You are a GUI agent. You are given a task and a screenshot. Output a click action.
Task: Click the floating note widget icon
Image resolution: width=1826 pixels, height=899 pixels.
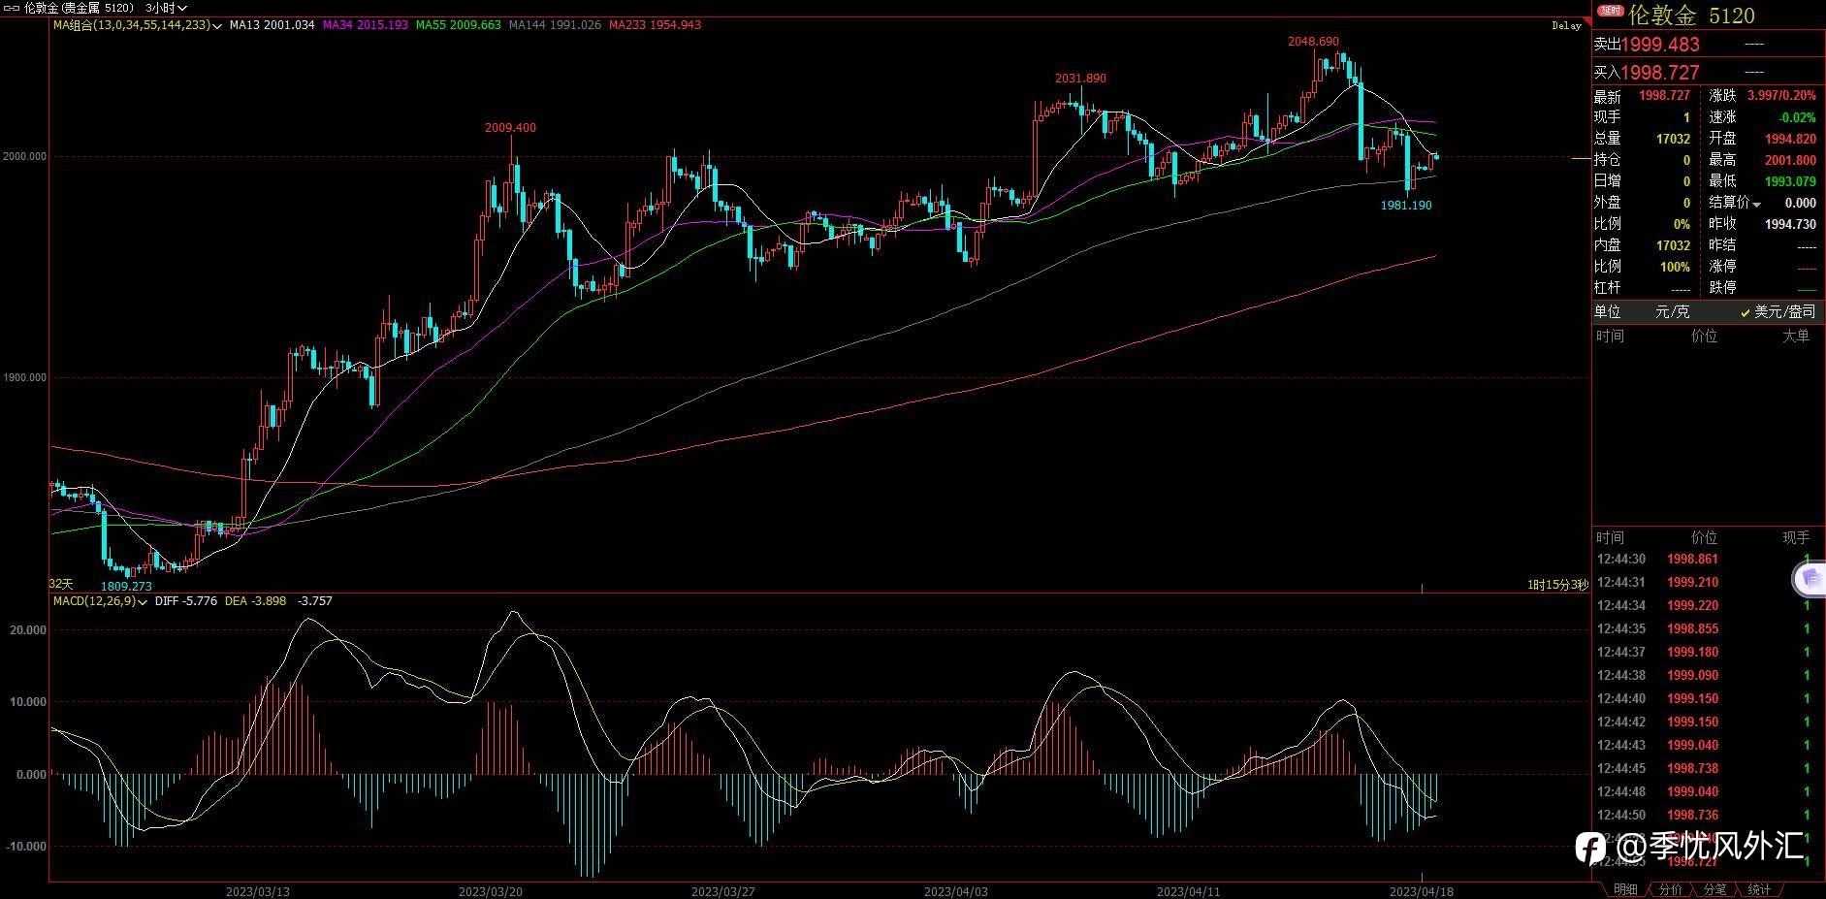(x=1810, y=579)
